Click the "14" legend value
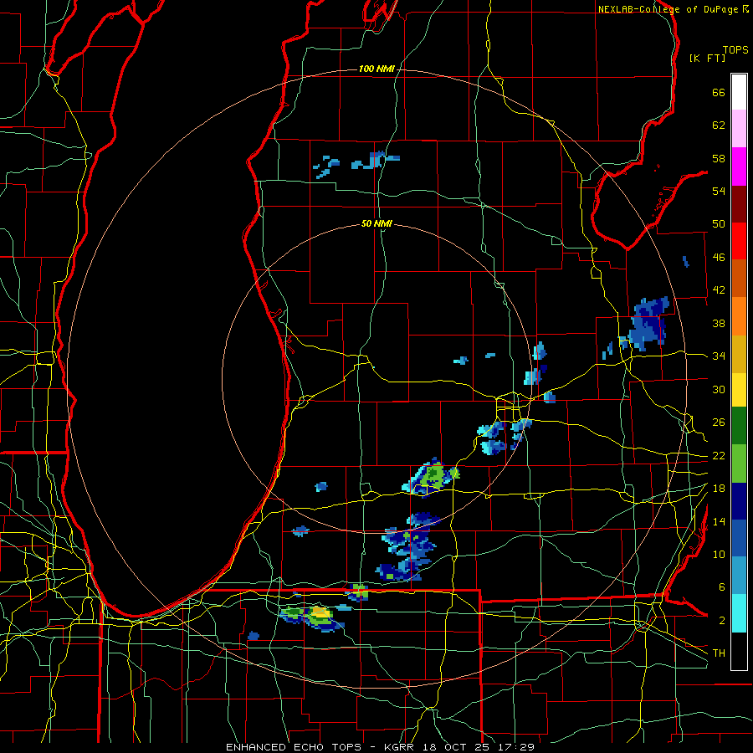This screenshot has width=753, height=753. pyautogui.click(x=719, y=521)
